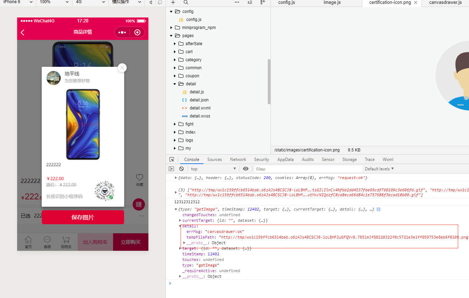Close the certification-icon.png tab
469x298 pixels.
(x=415, y=2)
